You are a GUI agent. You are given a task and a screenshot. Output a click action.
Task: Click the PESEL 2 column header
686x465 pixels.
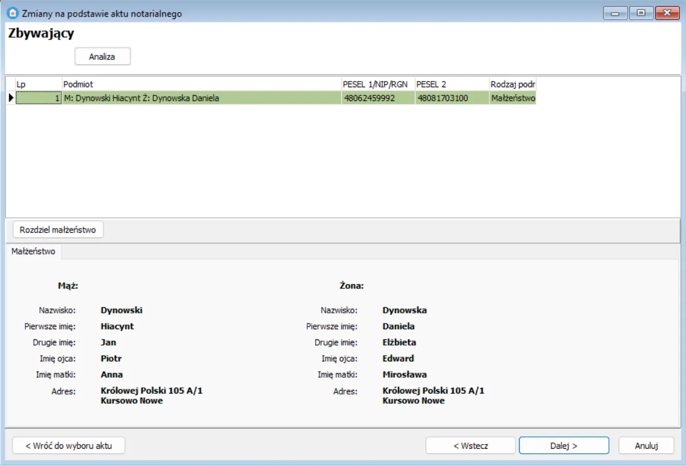[452, 84]
